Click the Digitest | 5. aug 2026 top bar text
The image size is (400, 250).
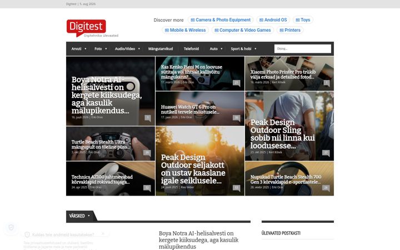pos(81,4)
